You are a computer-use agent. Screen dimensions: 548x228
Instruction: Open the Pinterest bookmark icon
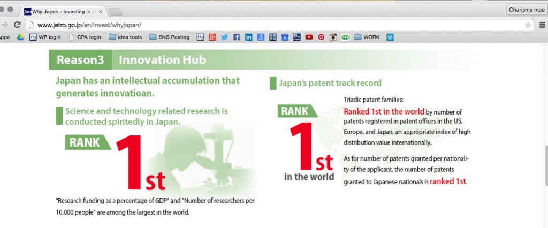tap(321, 37)
